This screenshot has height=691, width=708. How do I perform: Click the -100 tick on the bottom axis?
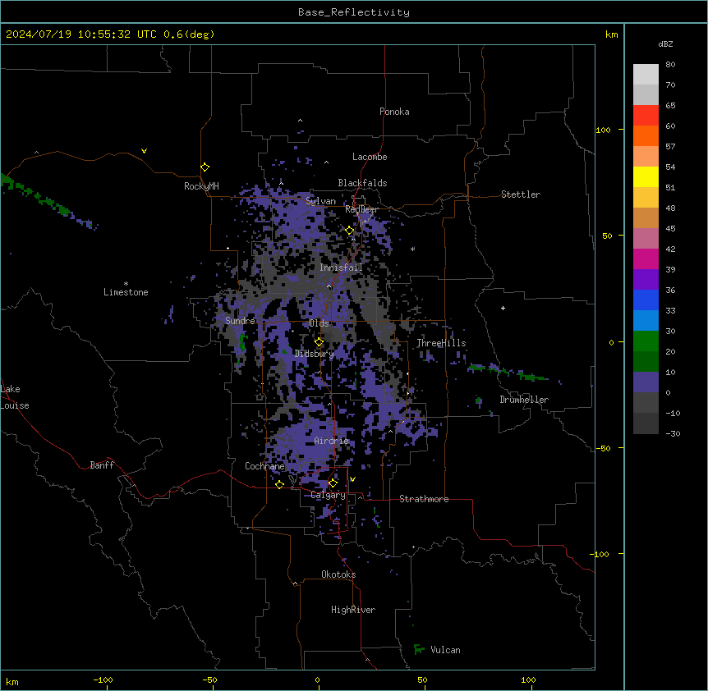click(103, 680)
